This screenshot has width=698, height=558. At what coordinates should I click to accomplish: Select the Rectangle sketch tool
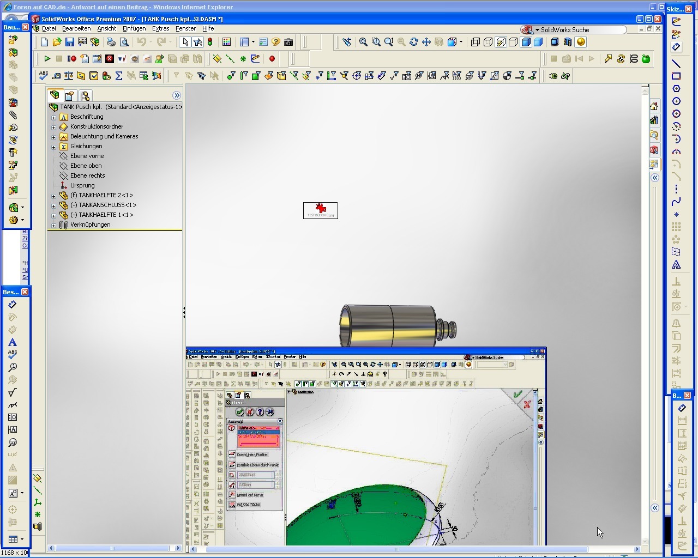[x=676, y=76]
